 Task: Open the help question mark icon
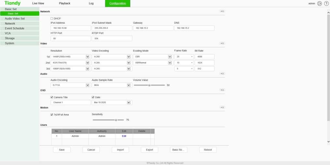(x=326, y=3)
